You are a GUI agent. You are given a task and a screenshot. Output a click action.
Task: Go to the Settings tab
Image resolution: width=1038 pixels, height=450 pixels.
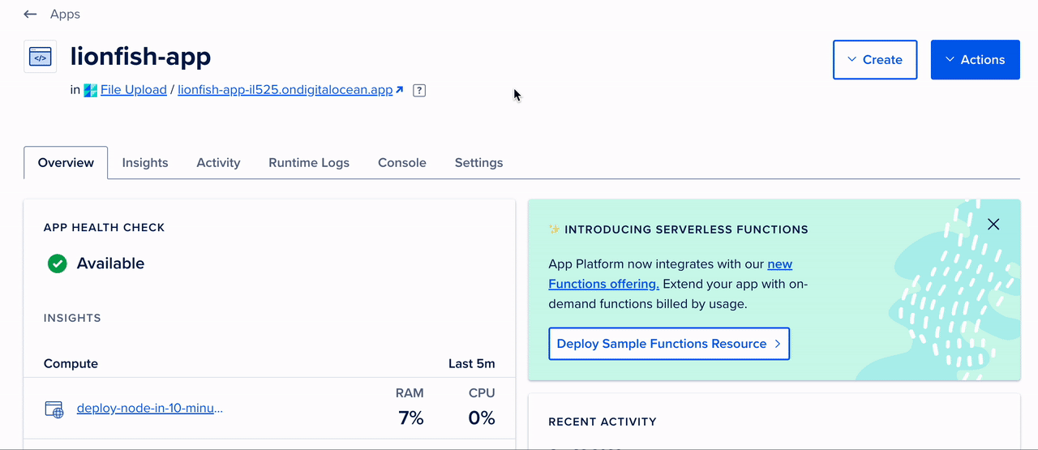478,163
